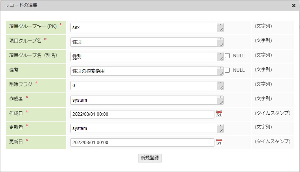Click the 項目グループキー (PK) text field
This screenshot has width=300, height=172.
click(143, 28)
